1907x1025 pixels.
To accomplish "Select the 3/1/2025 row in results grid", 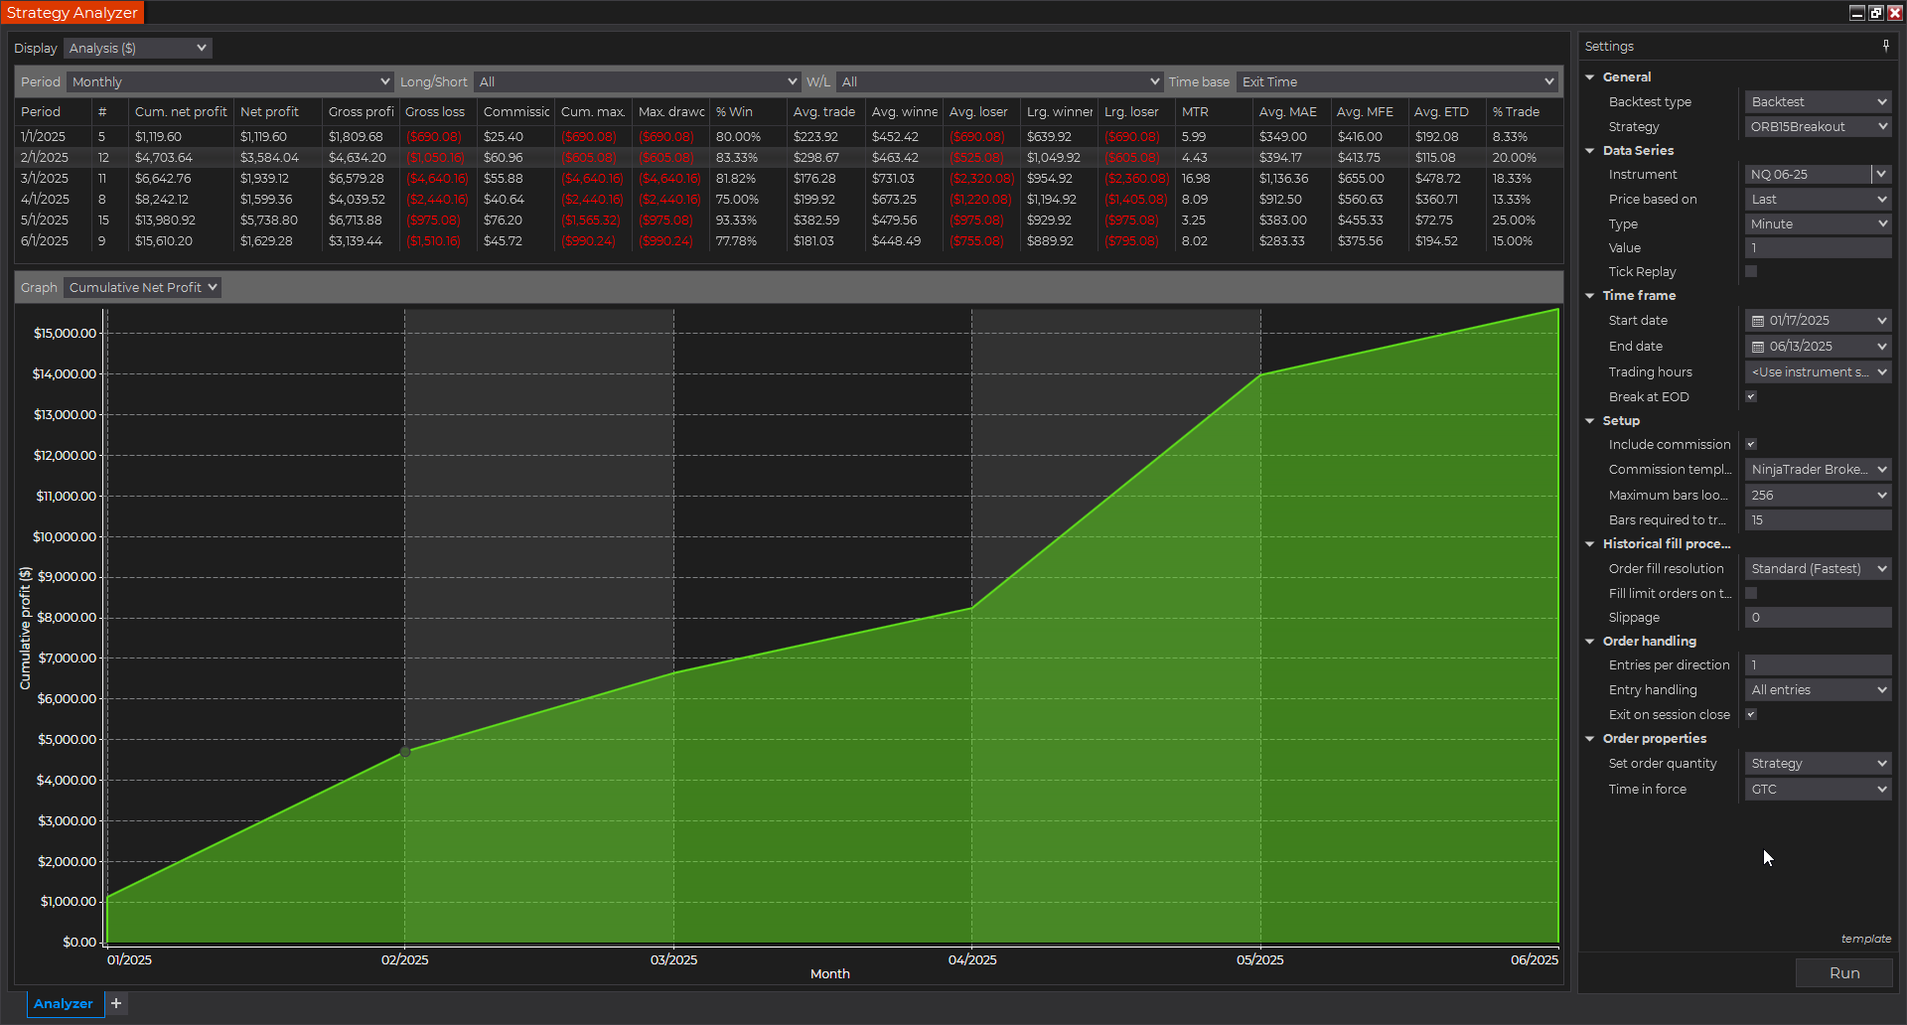I will pyautogui.click(x=45, y=179).
